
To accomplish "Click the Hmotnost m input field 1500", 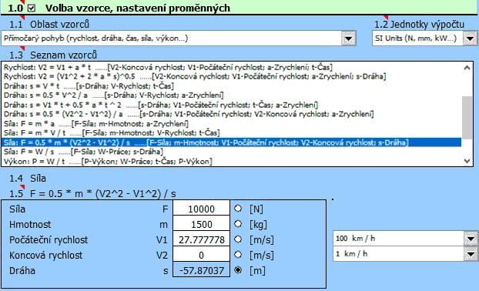I will pyautogui.click(x=201, y=223).
